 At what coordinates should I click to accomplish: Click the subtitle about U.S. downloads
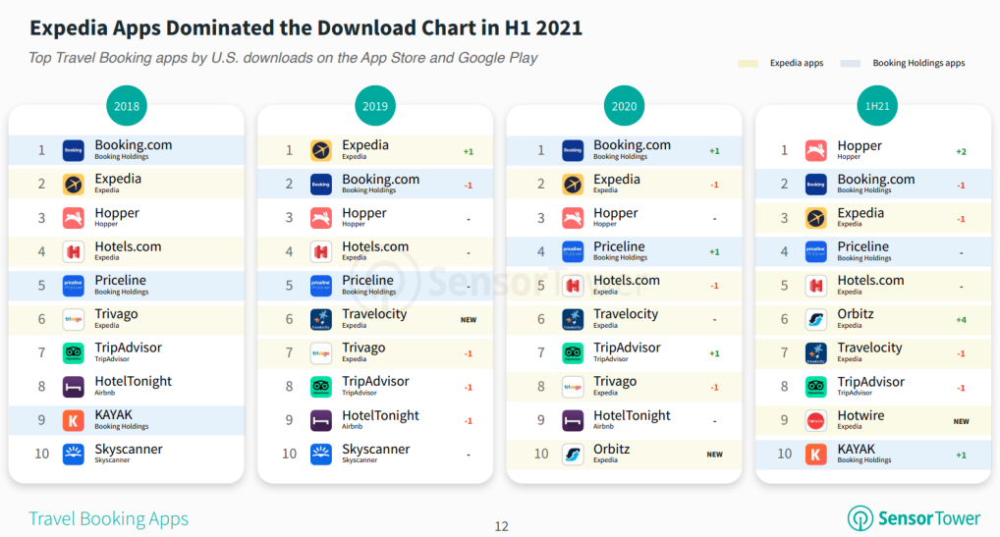(283, 58)
